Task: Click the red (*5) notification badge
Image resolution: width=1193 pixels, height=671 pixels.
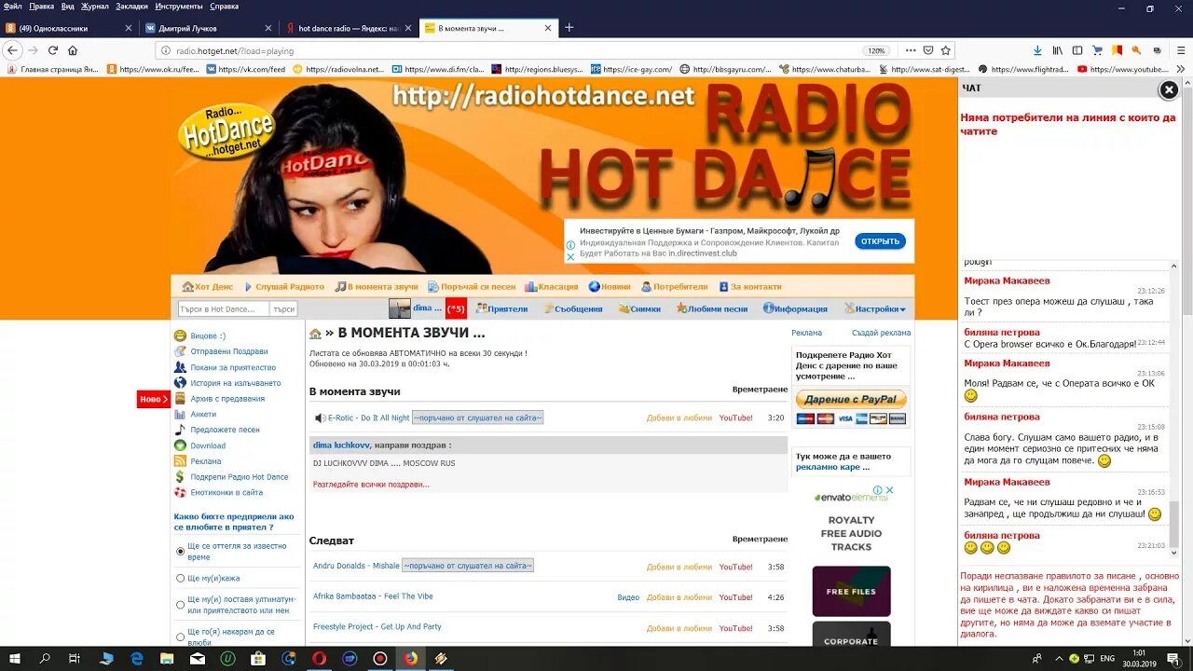Action: pyautogui.click(x=456, y=308)
